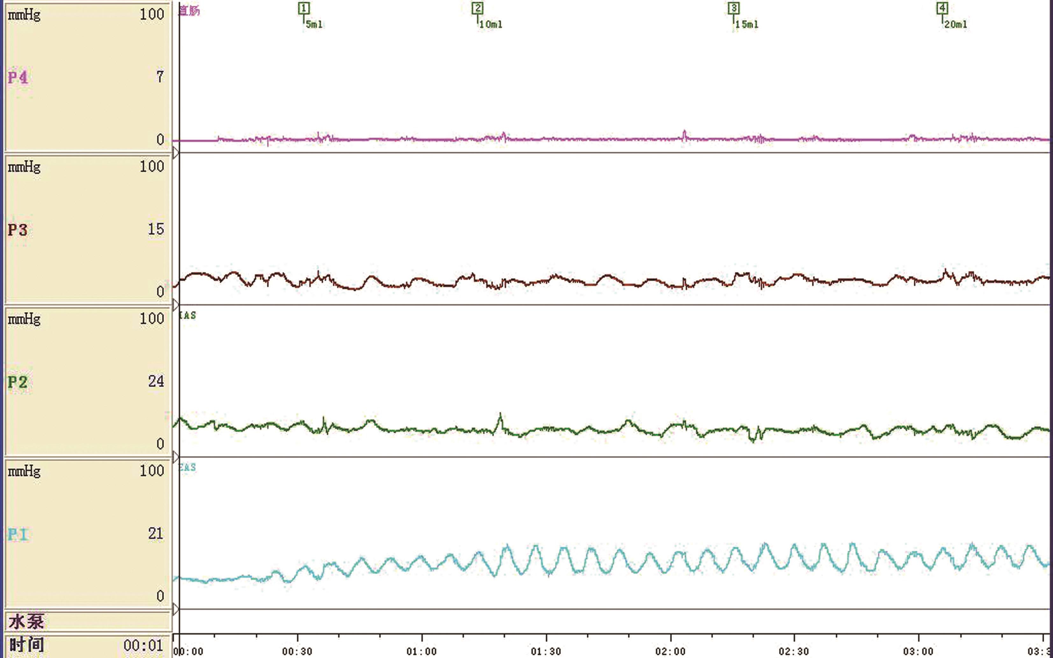Screen dimensions: 1053x658
Task: Click event marker 3 labeled 15ml
Action: [734, 8]
